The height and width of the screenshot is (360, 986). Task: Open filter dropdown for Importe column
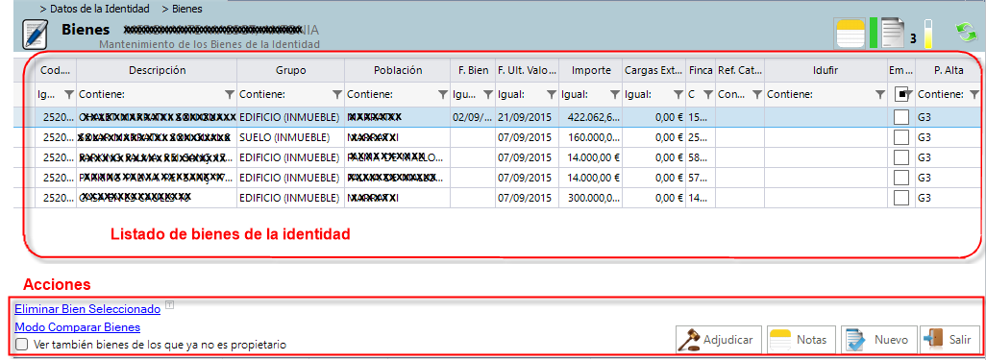(615, 94)
